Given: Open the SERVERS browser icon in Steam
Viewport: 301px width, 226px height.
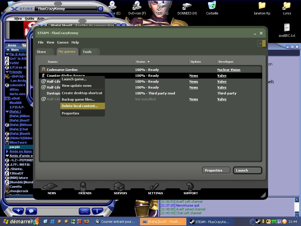Looking at the screenshot, I should [x=120, y=189].
